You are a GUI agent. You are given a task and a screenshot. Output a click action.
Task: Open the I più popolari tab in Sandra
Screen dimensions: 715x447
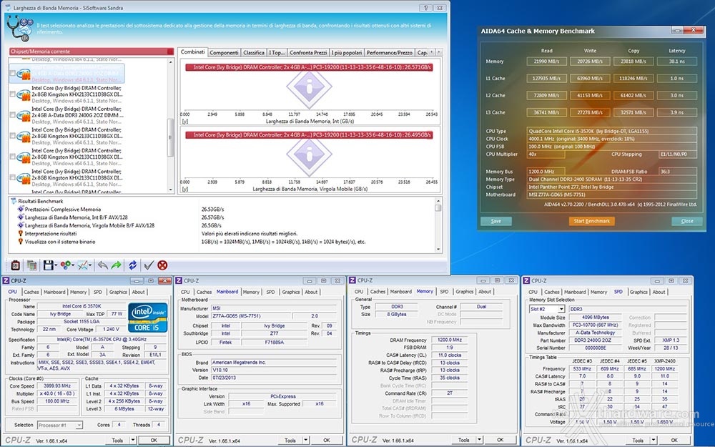pyautogui.click(x=347, y=53)
